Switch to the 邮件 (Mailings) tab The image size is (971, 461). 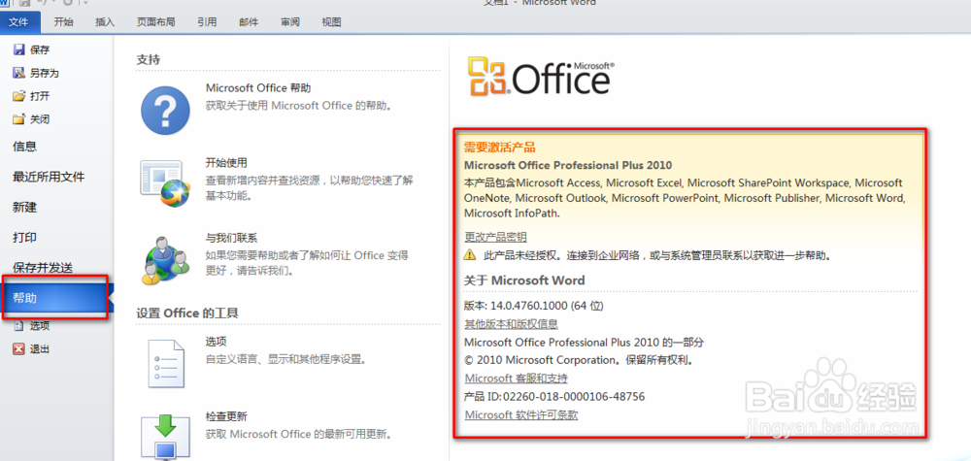click(x=249, y=22)
